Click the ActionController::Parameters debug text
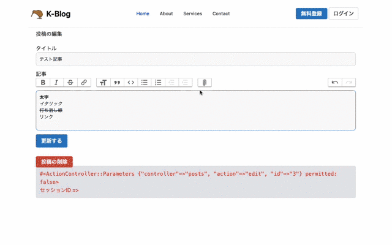This screenshot has width=392, height=245. pos(188,178)
